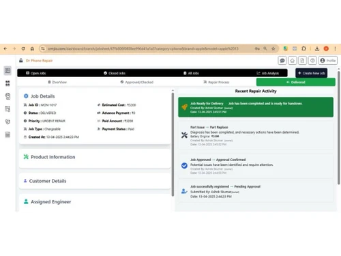
Task: Switch to the All Jobs tab
Action: tap(191, 73)
